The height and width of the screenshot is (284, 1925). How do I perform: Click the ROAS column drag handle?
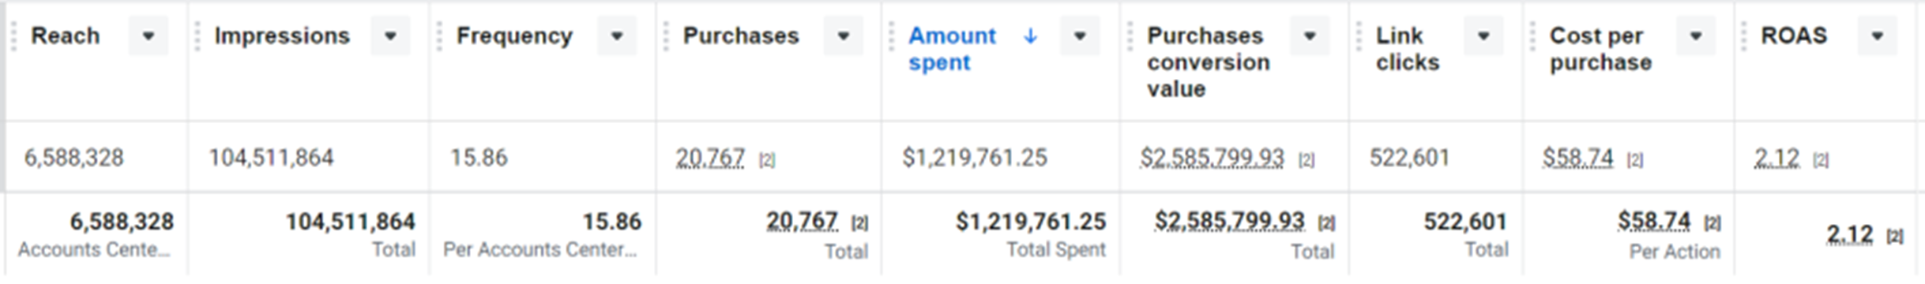click(1743, 36)
